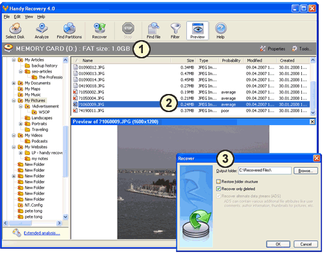The height and width of the screenshot is (254, 324).
Task: Click the folder tree vertical scrollbar
Action: [x=66, y=138]
